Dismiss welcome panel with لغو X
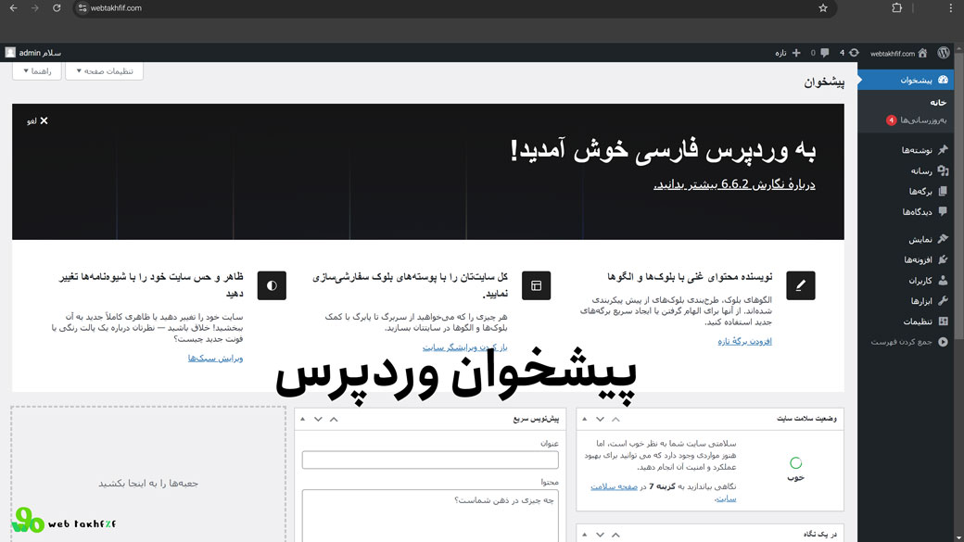 (37, 121)
